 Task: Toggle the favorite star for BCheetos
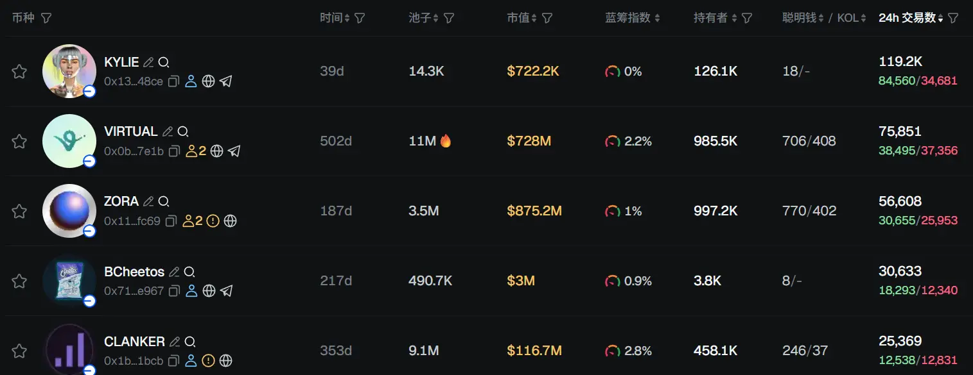[x=19, y=281]
